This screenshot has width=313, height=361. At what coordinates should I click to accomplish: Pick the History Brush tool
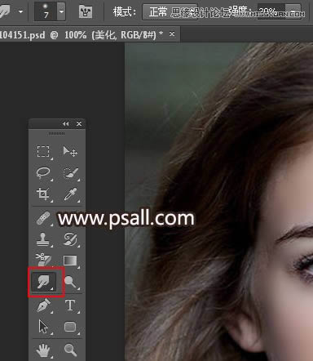tap(70, 239)
